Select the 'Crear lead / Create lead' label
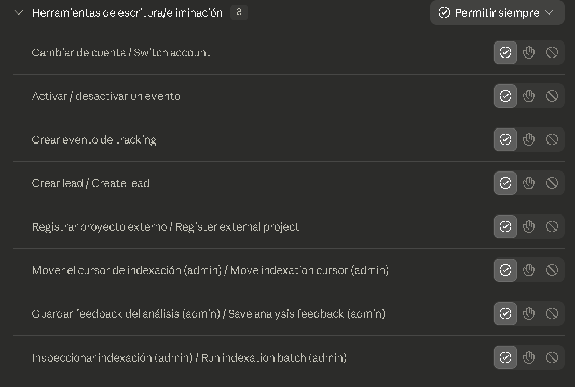The width and height of the screenshot is (575, 387). tap(91, 183)
